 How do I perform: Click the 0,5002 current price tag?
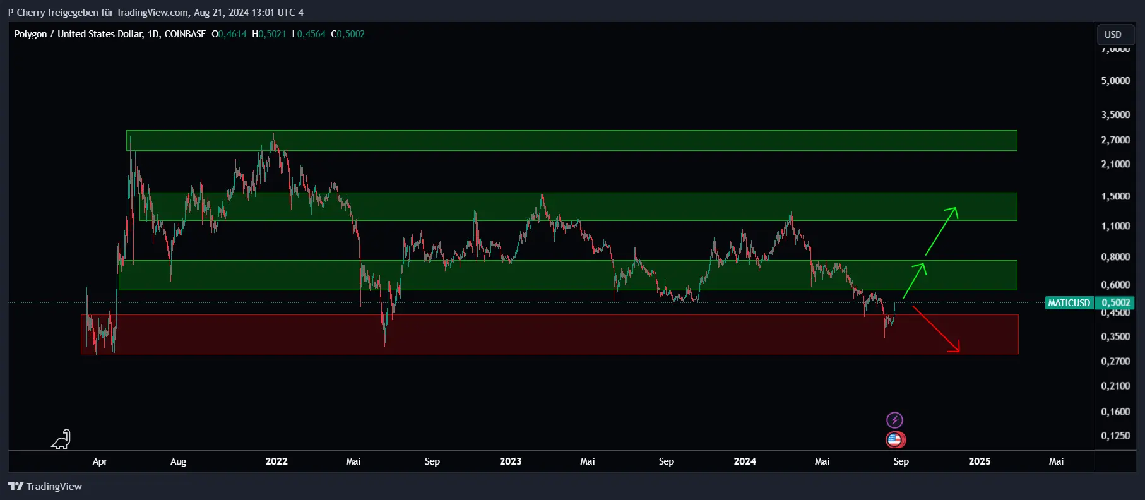[1115, 303]
